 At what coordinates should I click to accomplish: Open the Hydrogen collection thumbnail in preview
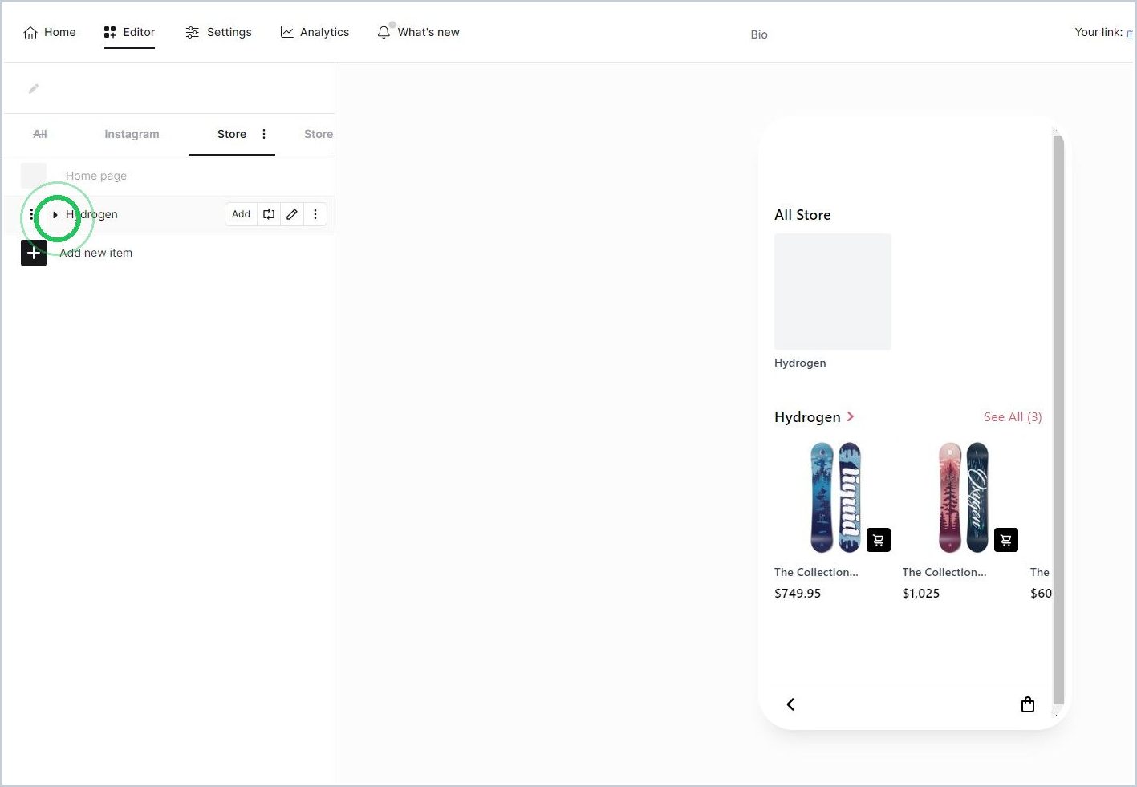point(833,291)
